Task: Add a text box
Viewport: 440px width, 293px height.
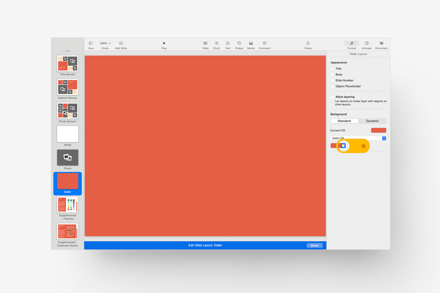Action: point(228,45)
